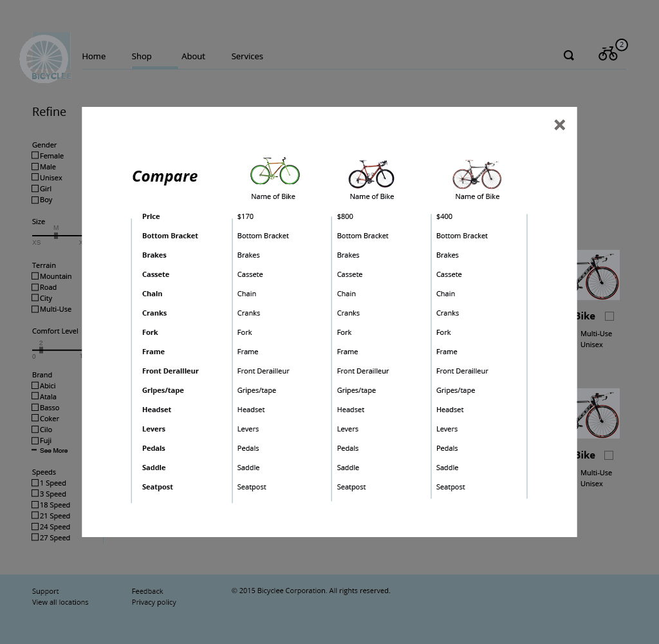Select the green bike image in Compare
This screenshot has height=644, width=659.
click(275, 171)
